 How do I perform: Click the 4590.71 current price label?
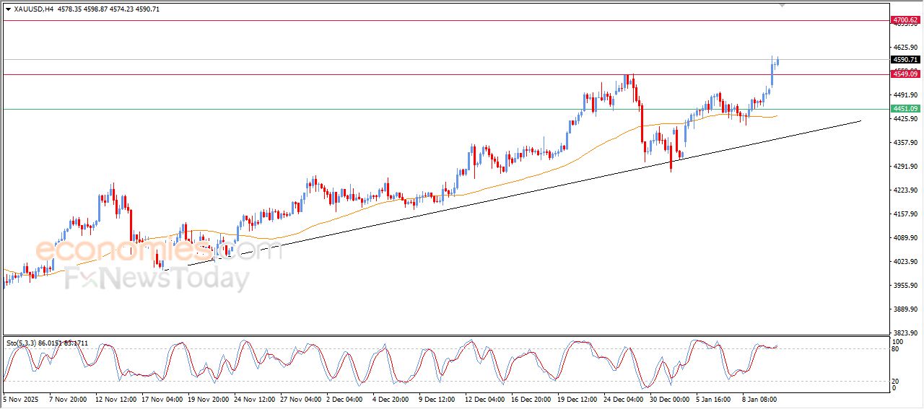pos(905,60)
